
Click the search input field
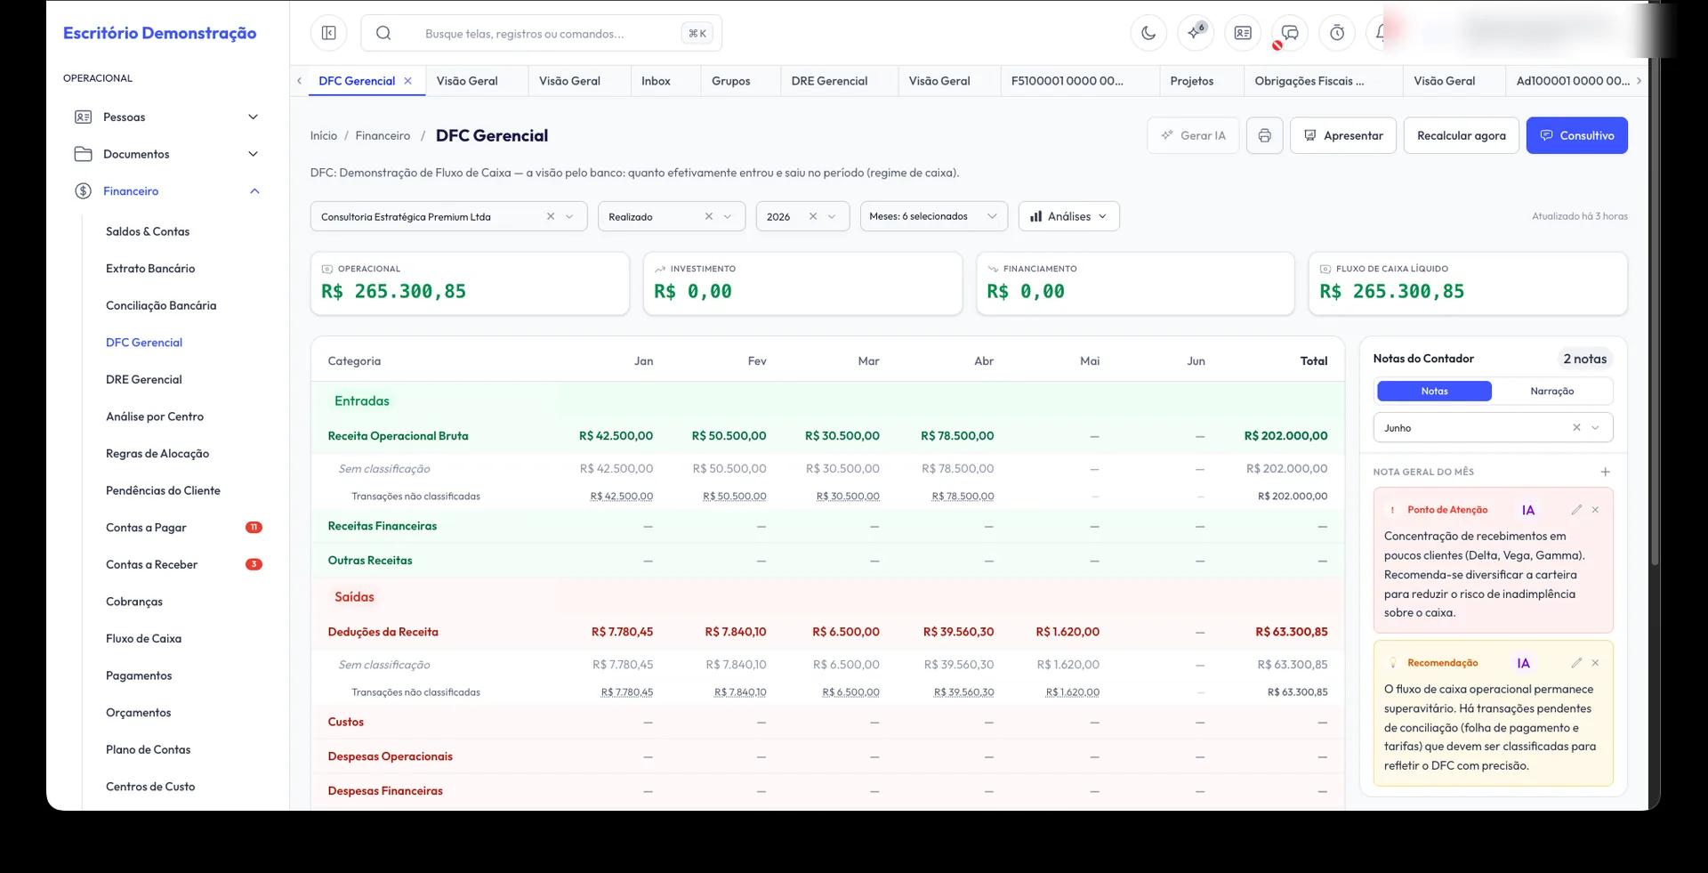[x=541, y=33]
